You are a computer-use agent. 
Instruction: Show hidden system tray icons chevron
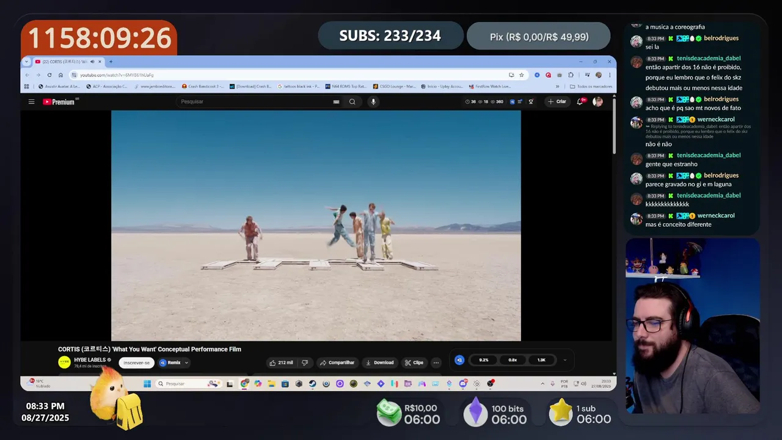coord(543,384)
